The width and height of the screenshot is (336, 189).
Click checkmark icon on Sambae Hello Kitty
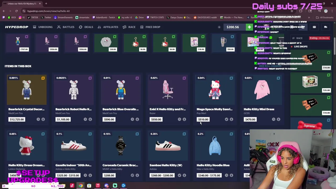(179, 175)
